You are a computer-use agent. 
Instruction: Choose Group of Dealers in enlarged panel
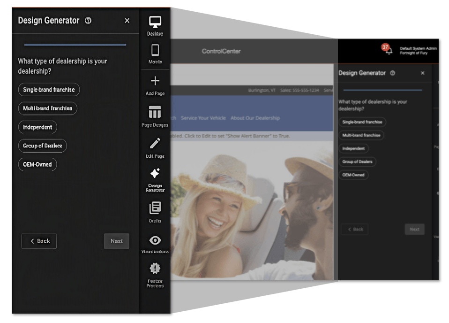click(x=43, y=146)
